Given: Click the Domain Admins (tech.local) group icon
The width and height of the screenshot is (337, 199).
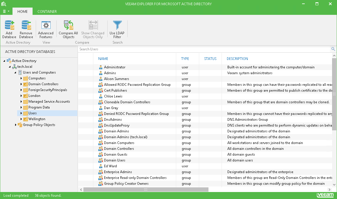Looking at the screenshot, I should pos(101,137).
